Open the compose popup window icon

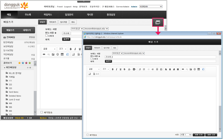pos(158,22)
